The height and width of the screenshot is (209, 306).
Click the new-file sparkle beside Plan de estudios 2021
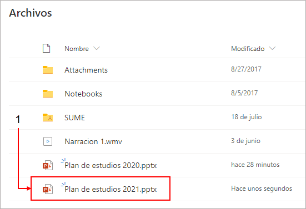63,184
